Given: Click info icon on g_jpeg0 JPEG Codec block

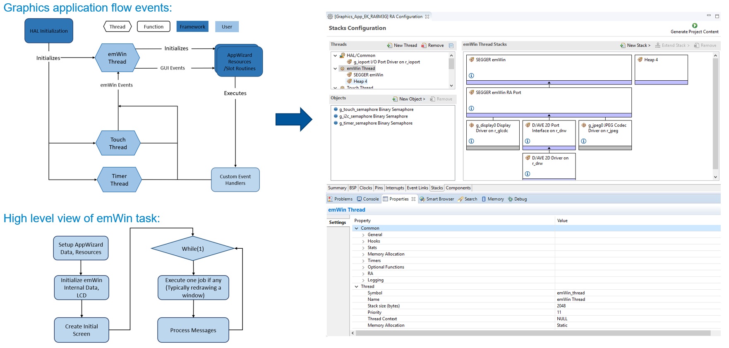Looking at the screenshot, I should click(x=583, y=141).
